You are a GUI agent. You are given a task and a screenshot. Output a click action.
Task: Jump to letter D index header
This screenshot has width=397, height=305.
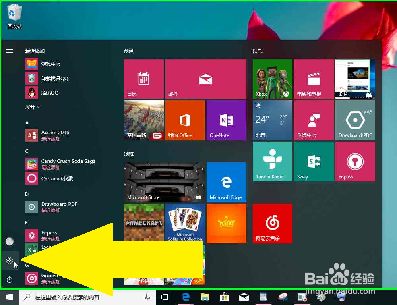coord(27,194)
